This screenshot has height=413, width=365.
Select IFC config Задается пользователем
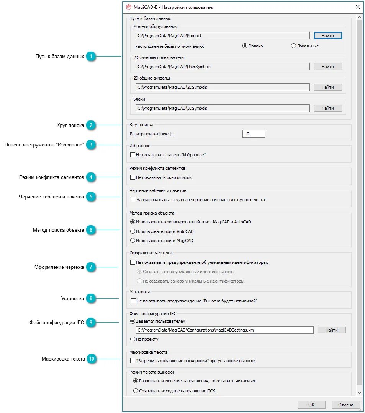coord(158,321)
